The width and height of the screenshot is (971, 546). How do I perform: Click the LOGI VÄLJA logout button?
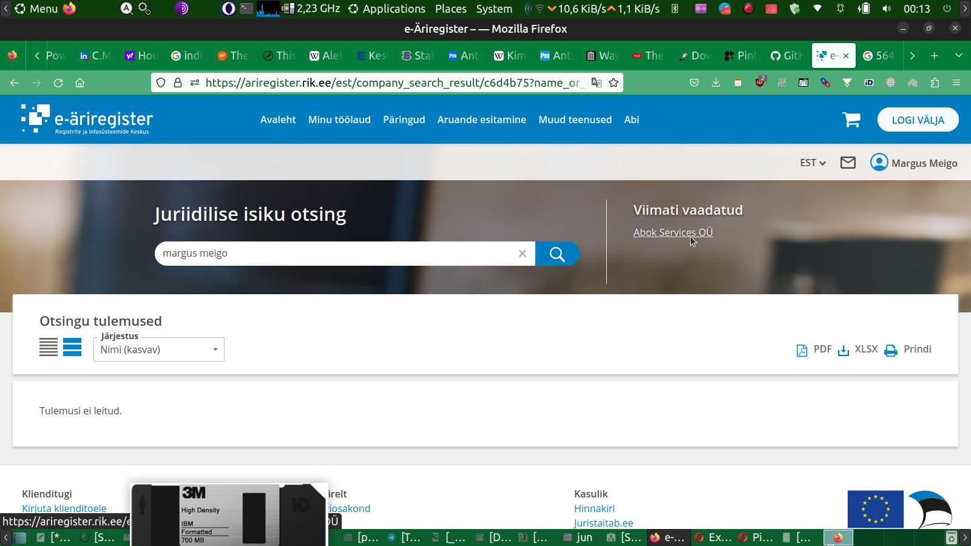tap(918, 120)
